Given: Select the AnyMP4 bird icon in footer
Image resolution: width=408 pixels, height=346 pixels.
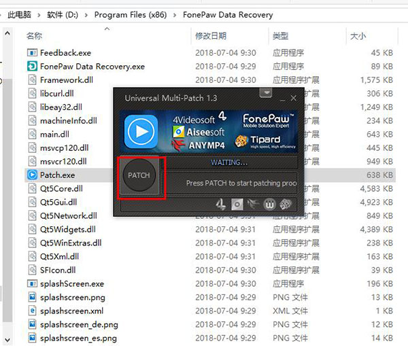Looking at the screenshot, I should [252, 204].
